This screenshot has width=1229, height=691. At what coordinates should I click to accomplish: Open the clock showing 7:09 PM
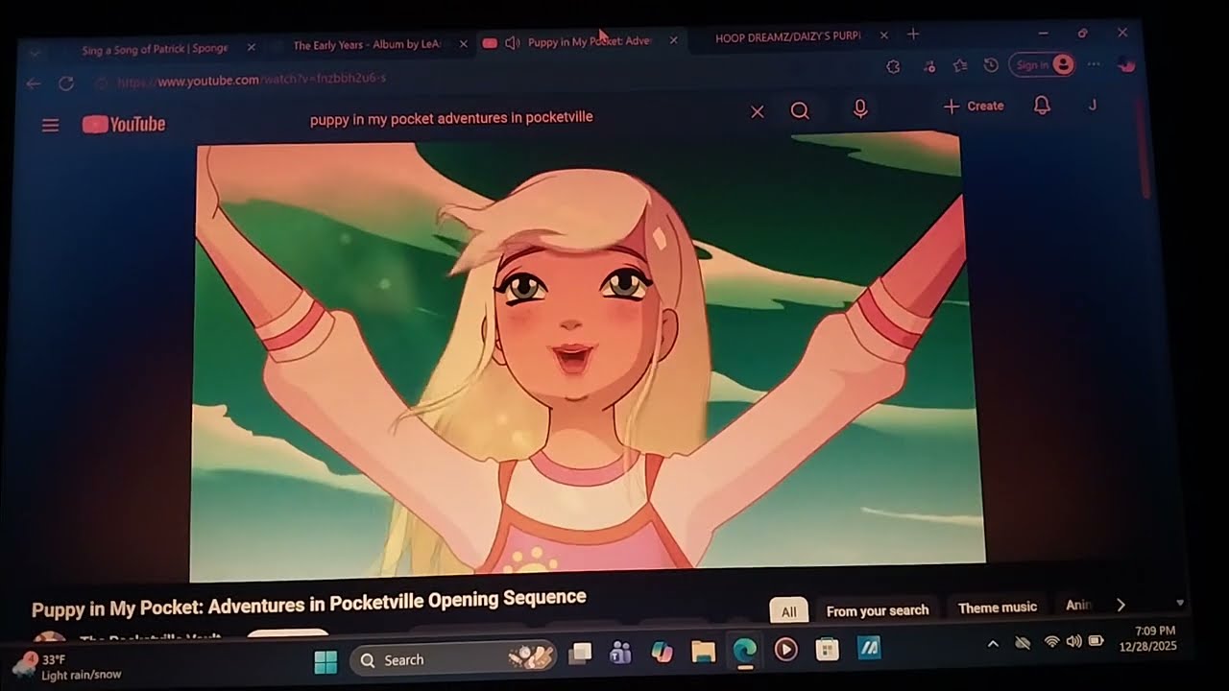click(x=1147, y=638)
